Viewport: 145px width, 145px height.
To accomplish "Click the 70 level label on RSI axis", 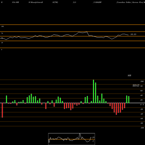I will pyautogui.click(x=2, y=33).
